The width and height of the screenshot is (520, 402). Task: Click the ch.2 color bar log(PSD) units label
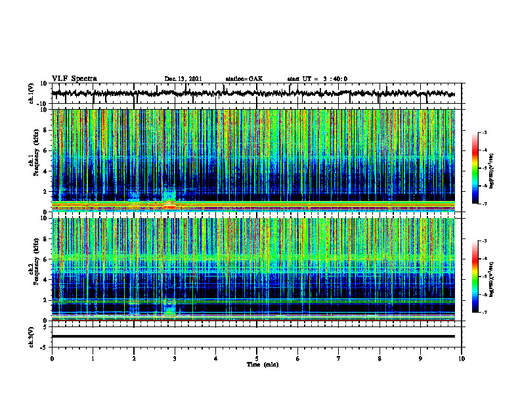coord(492,279)
